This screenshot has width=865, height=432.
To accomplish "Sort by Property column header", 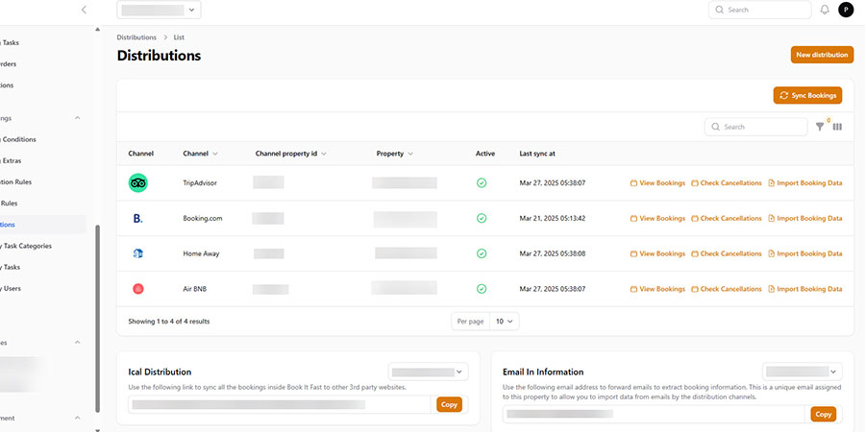I will (x=394, y=154).
